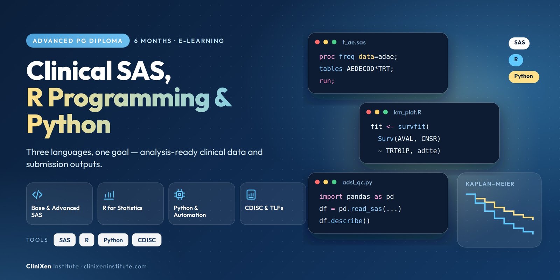This screenshot has width=560, height=280.
Task: Click the red dot in km_plot.R window
Action: (369, 112)
